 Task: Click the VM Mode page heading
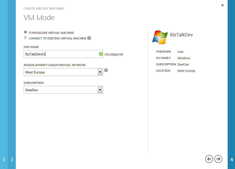point(39,18)
